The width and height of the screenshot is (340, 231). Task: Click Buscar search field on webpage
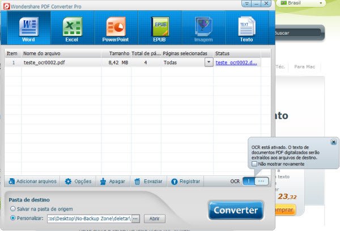(x=297, y=33)
